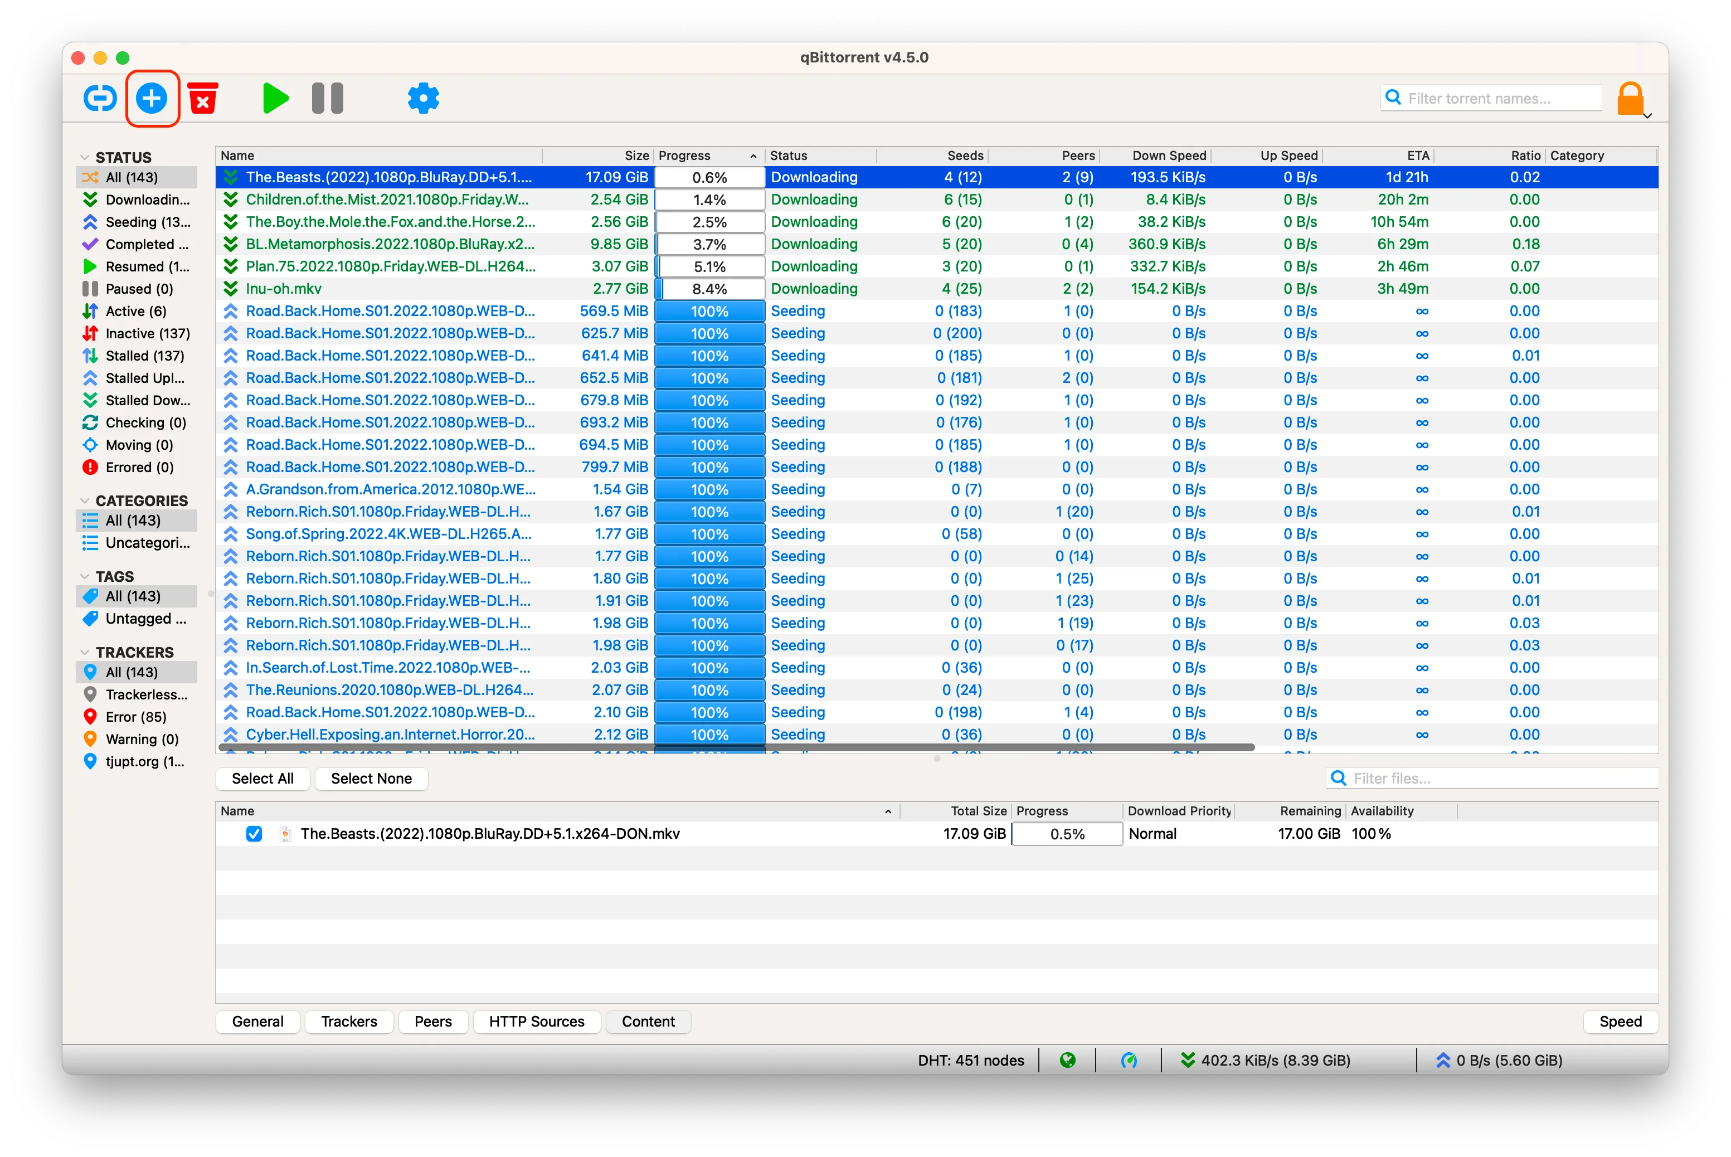Select the All (143) status filter

[x=137, y=177]
